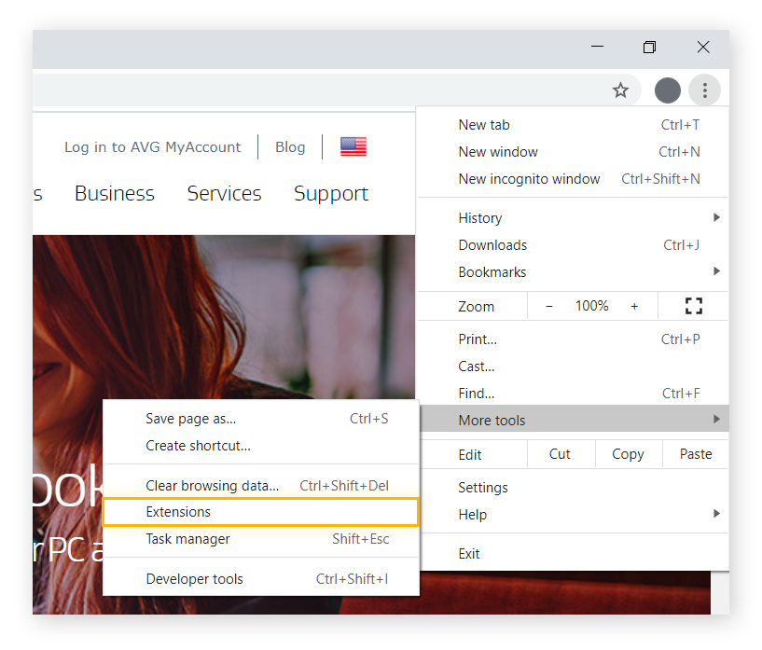Click the three-dot Customize Chrome icon

[704, 90]
